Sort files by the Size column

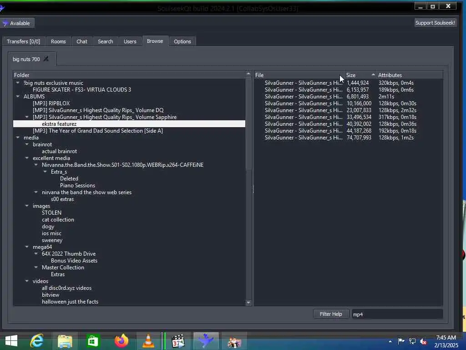pos(360,75)
